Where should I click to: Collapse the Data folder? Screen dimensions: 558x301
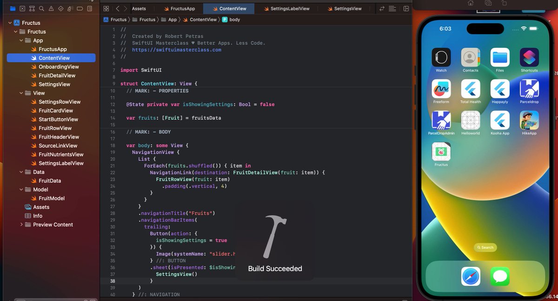21,172
